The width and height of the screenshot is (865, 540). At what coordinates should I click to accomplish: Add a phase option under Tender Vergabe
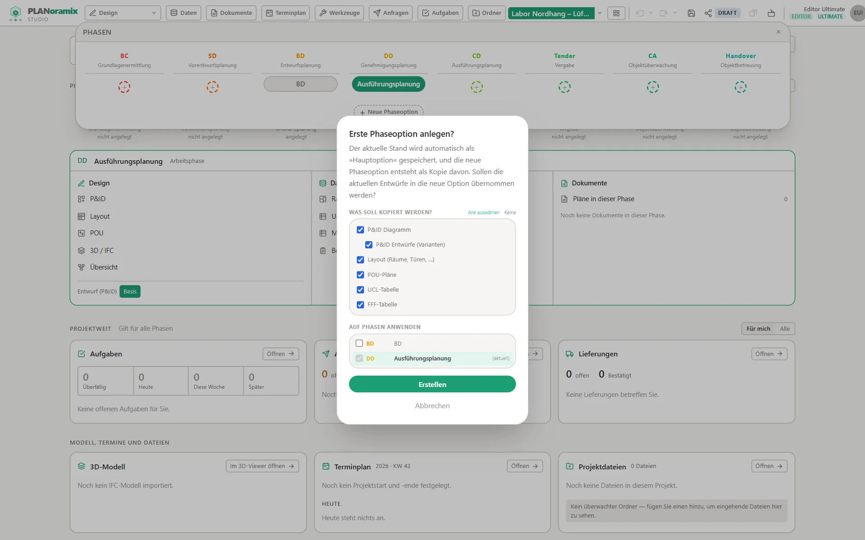565,87
